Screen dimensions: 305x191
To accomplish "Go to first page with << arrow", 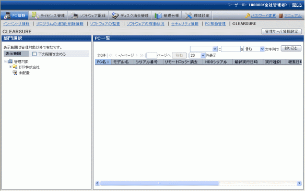I will tap(111, 56).
